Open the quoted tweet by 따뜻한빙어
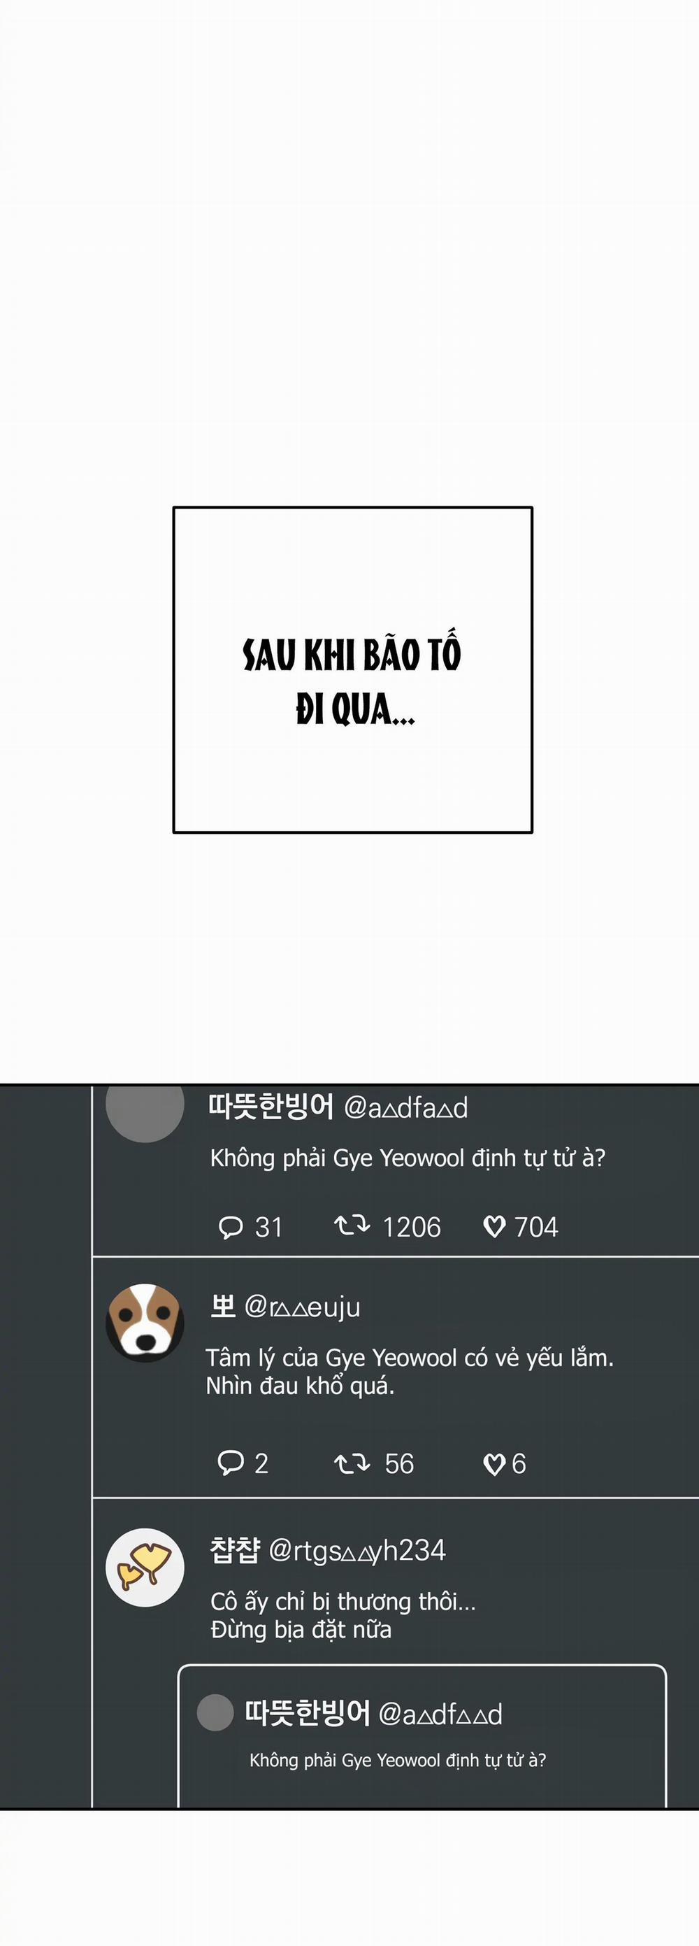Image resolution: width=699 pixels, height=1946 pixels. [x=422, y=1736]
